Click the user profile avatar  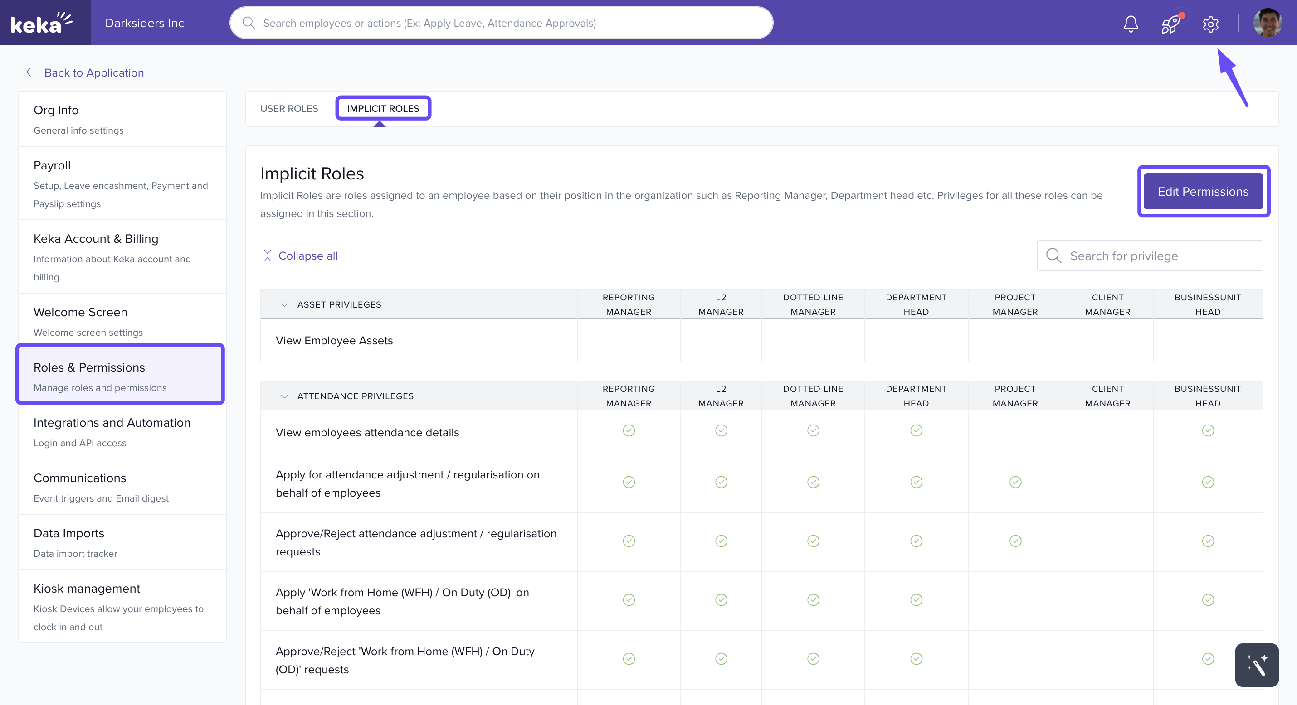pos(1267,23)
